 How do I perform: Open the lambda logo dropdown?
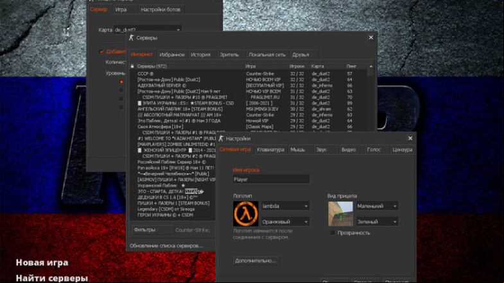click(x=285, y=206)
